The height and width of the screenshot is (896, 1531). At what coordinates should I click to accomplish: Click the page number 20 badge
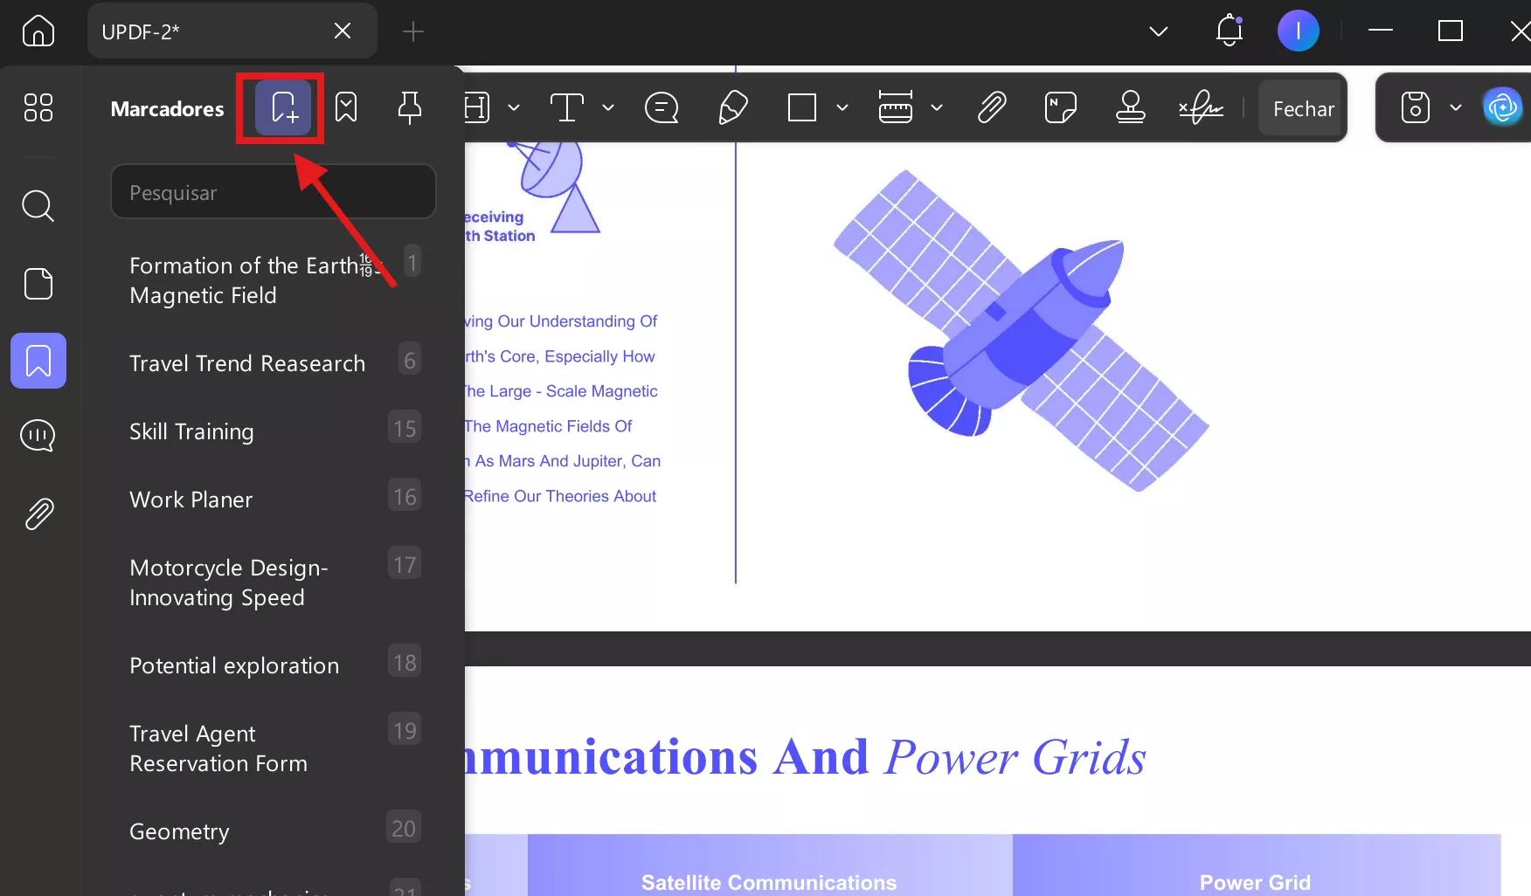404,828
